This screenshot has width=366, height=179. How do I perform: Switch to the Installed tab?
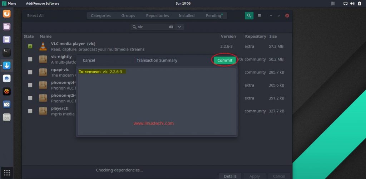tap(187, 16)
